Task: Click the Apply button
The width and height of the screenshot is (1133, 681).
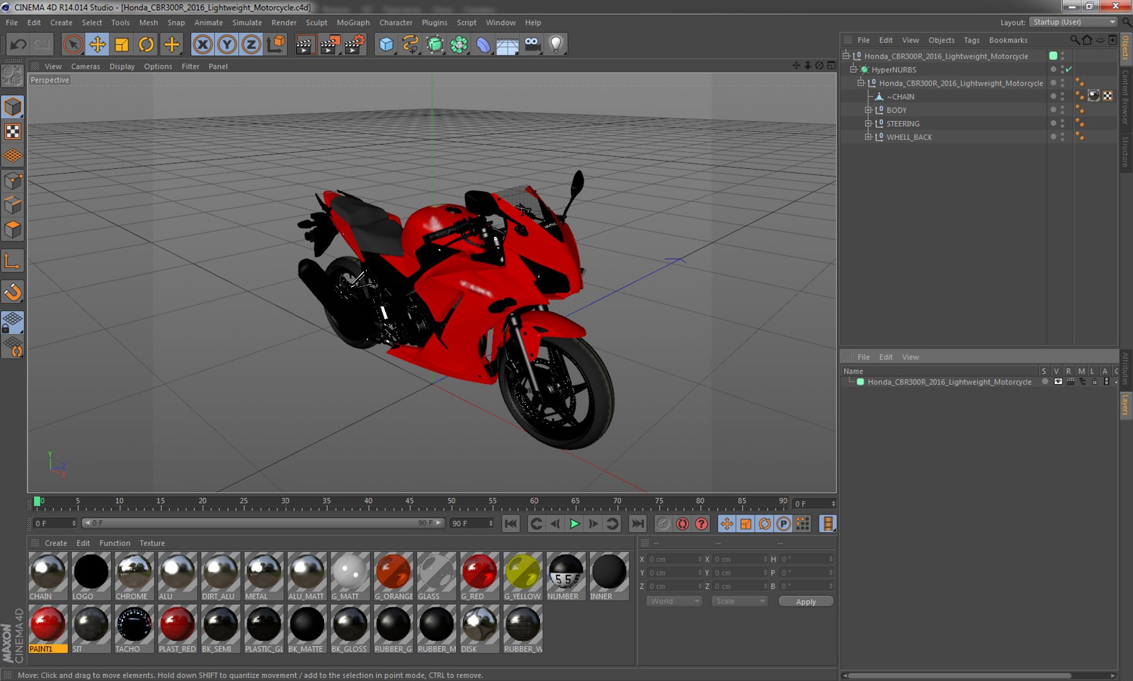Action: click(806, 602)
